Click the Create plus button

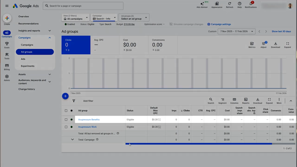pos(7,18)
